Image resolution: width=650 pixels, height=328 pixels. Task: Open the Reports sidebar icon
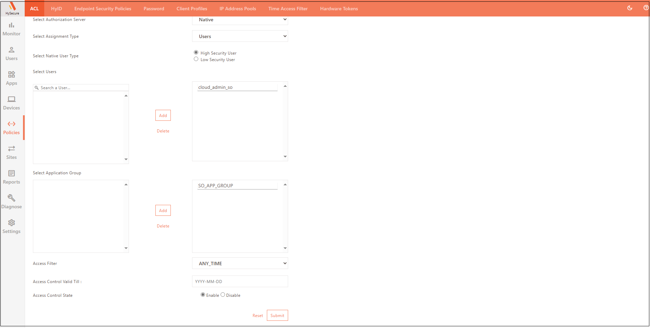[12, 177]
